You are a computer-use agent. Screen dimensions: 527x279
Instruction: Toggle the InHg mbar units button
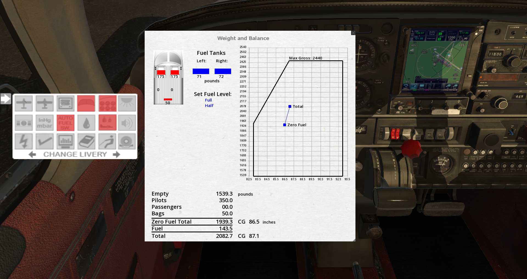[x=44, y=123]
